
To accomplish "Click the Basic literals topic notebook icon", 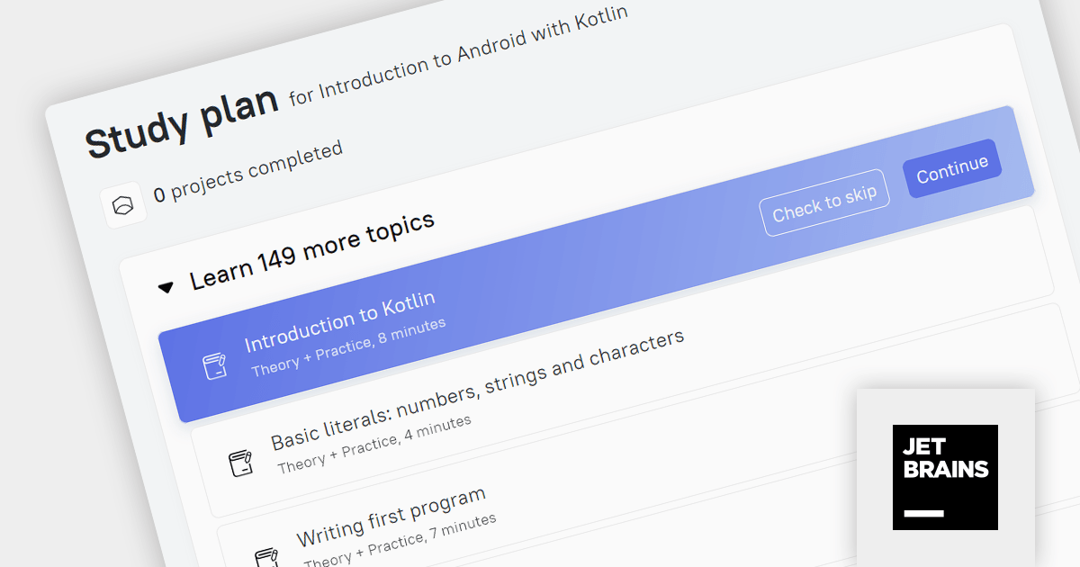I will (239, 463).
